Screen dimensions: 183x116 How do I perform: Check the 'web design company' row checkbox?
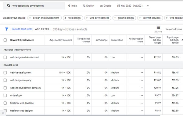(5, 80)
